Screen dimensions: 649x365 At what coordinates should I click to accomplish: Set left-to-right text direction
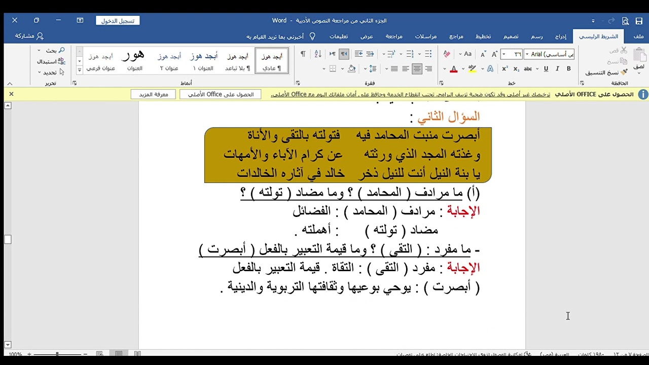click(333, 54)
